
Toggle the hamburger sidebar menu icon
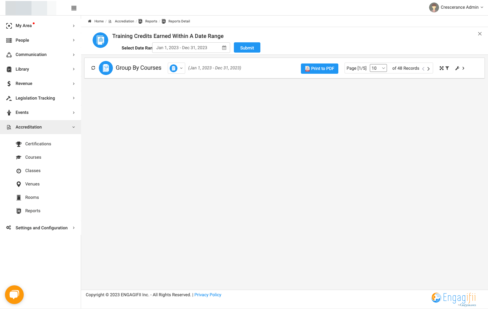tap(74, 8)
